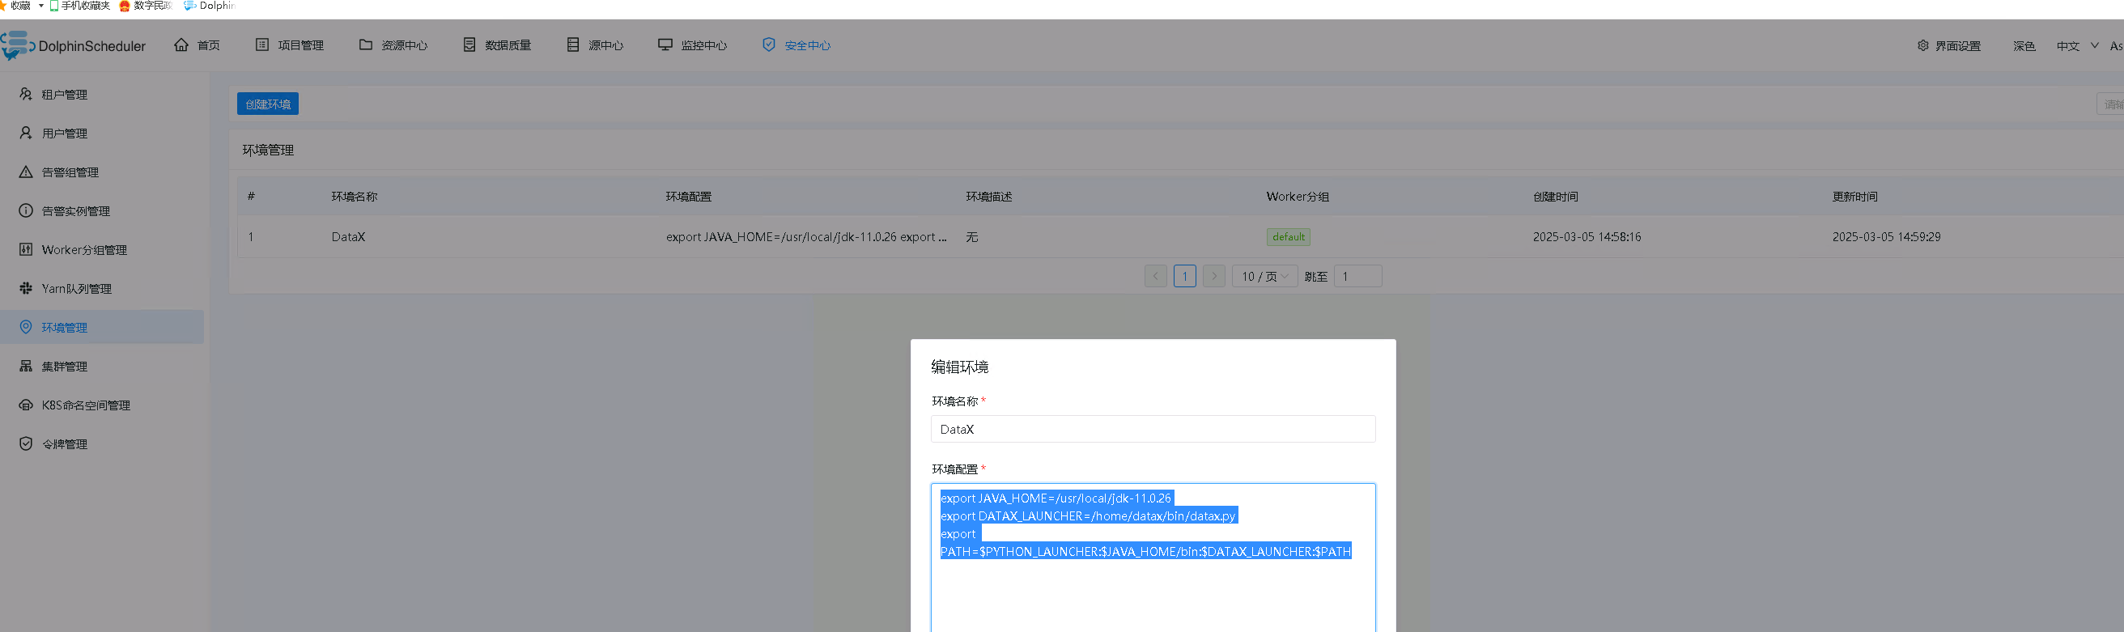The image size is (2124, 632).
Task: Click the K8S命名空间管理 cloud icon
Action: 26,405
